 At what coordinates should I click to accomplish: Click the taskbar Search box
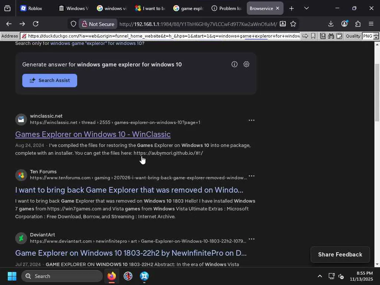[62, 276]
